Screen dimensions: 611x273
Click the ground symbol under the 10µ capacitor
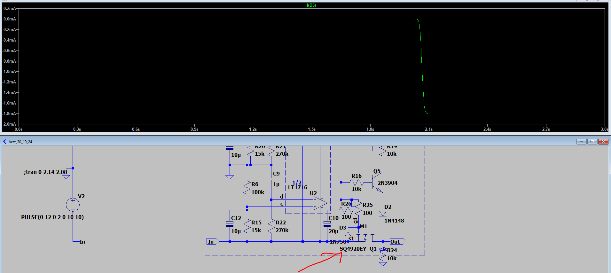tap(230, 177)
